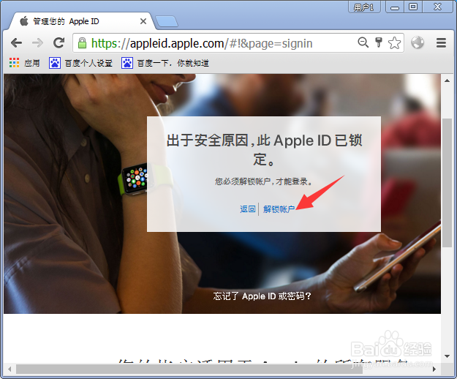Open the 百度一下，你就知道 bookmark
This screenshot has width=457, height=379.
165,63
